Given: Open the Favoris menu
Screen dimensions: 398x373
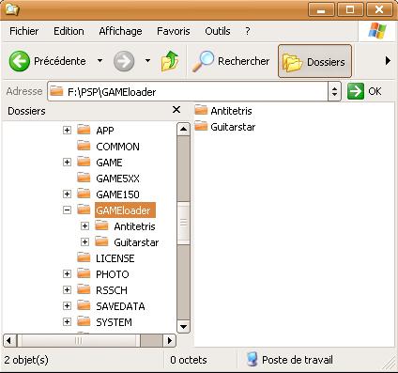Looking at the screenshot, I should click(174, 31).
